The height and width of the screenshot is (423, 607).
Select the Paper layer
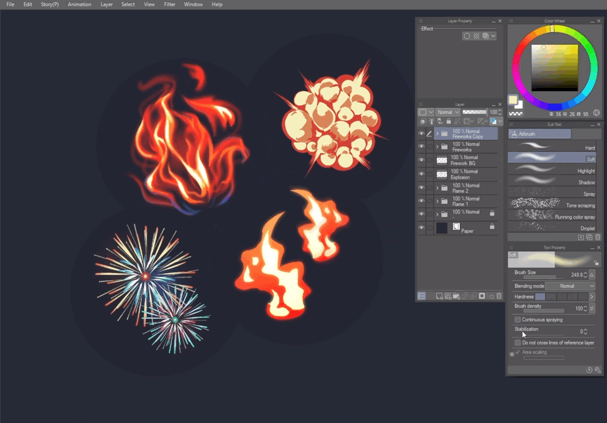pos(466,228)
